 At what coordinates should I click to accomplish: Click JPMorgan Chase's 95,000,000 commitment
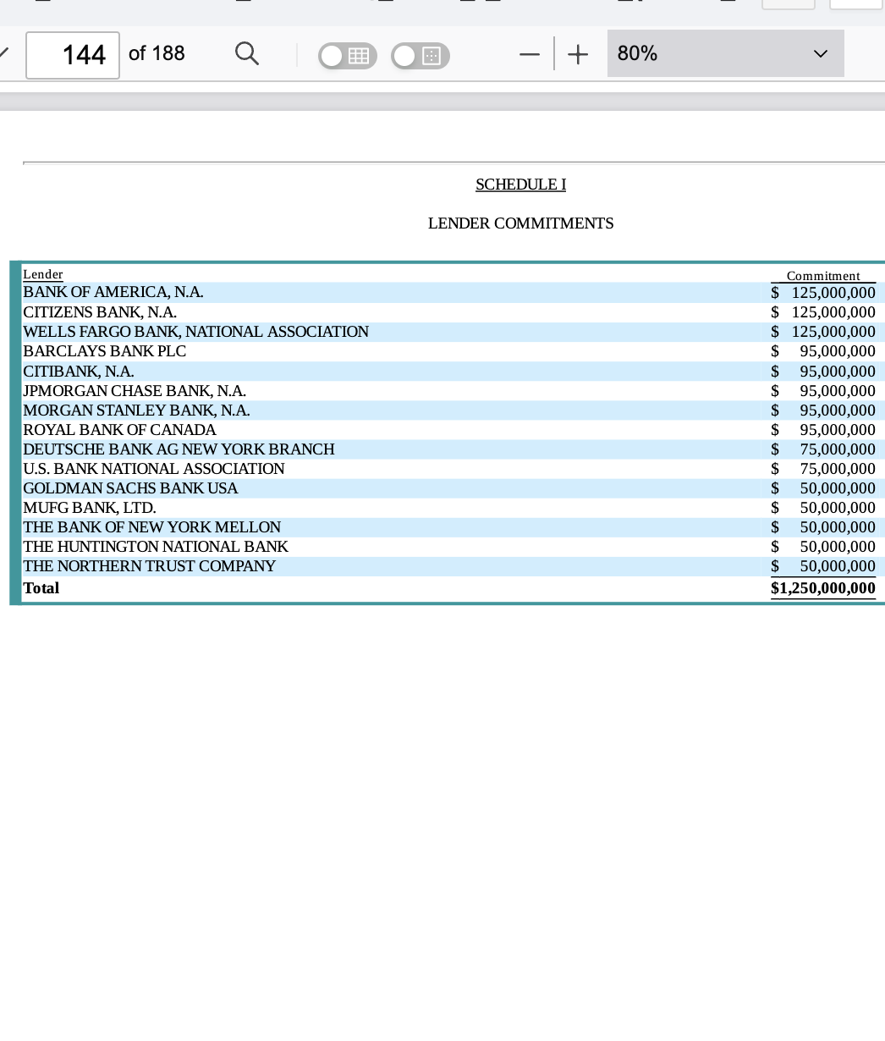(x=838, y=391)
